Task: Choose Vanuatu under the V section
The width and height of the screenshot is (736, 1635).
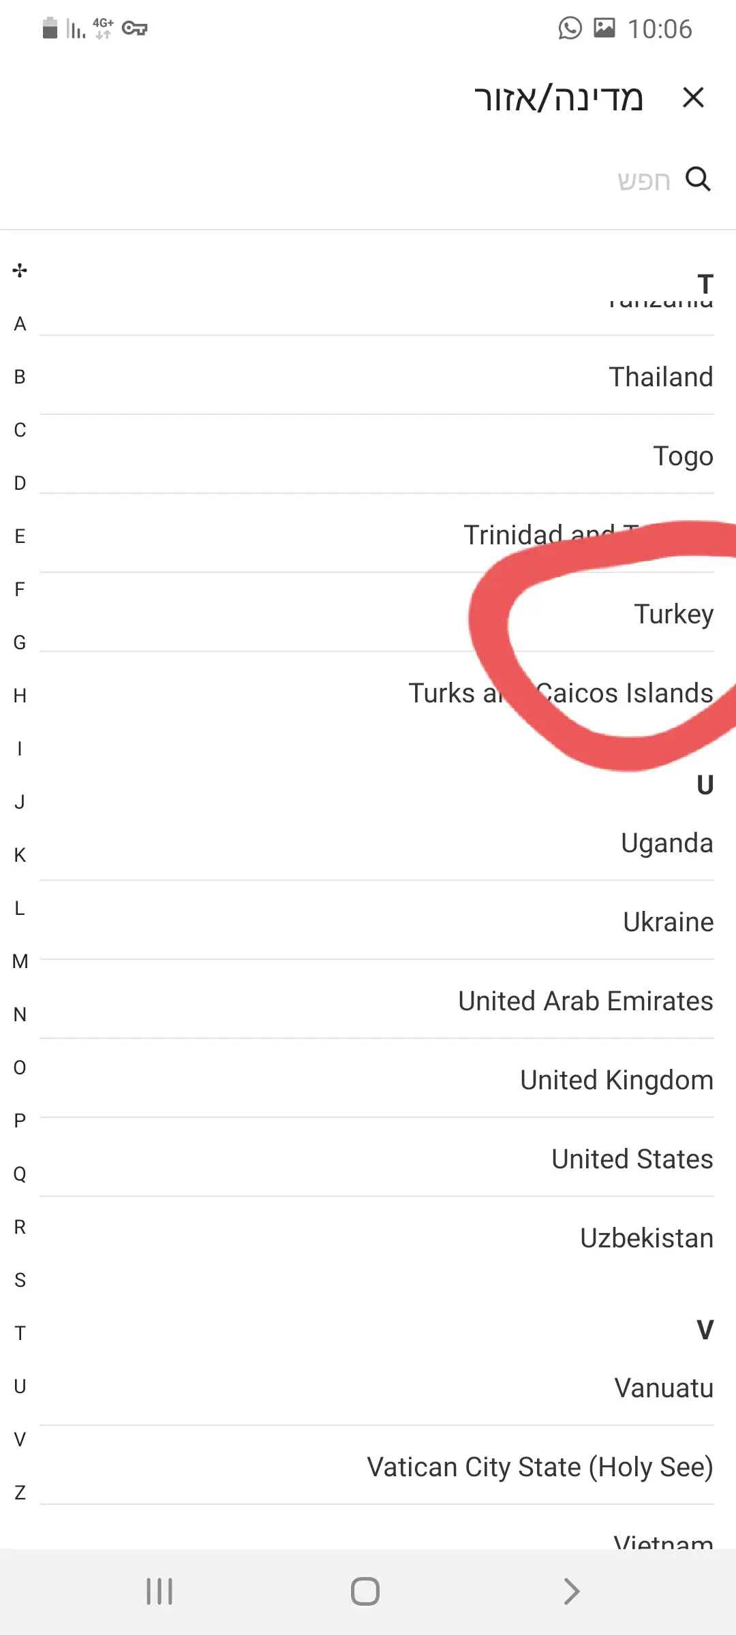Action: 664,1388
